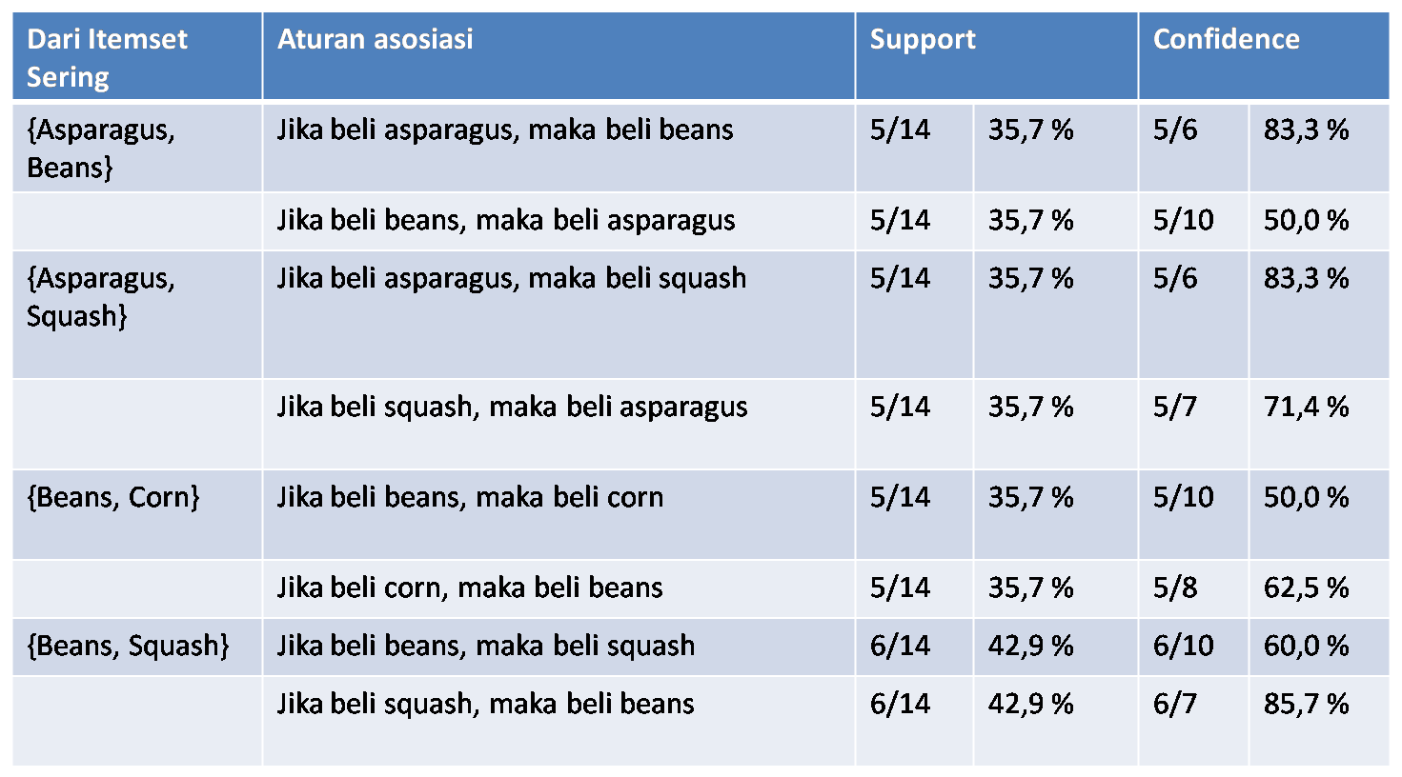Screen dimensions: 1402x777
Task: Select the '{Asparagus, Beans}' itemset cell
Action: (137, 149)
